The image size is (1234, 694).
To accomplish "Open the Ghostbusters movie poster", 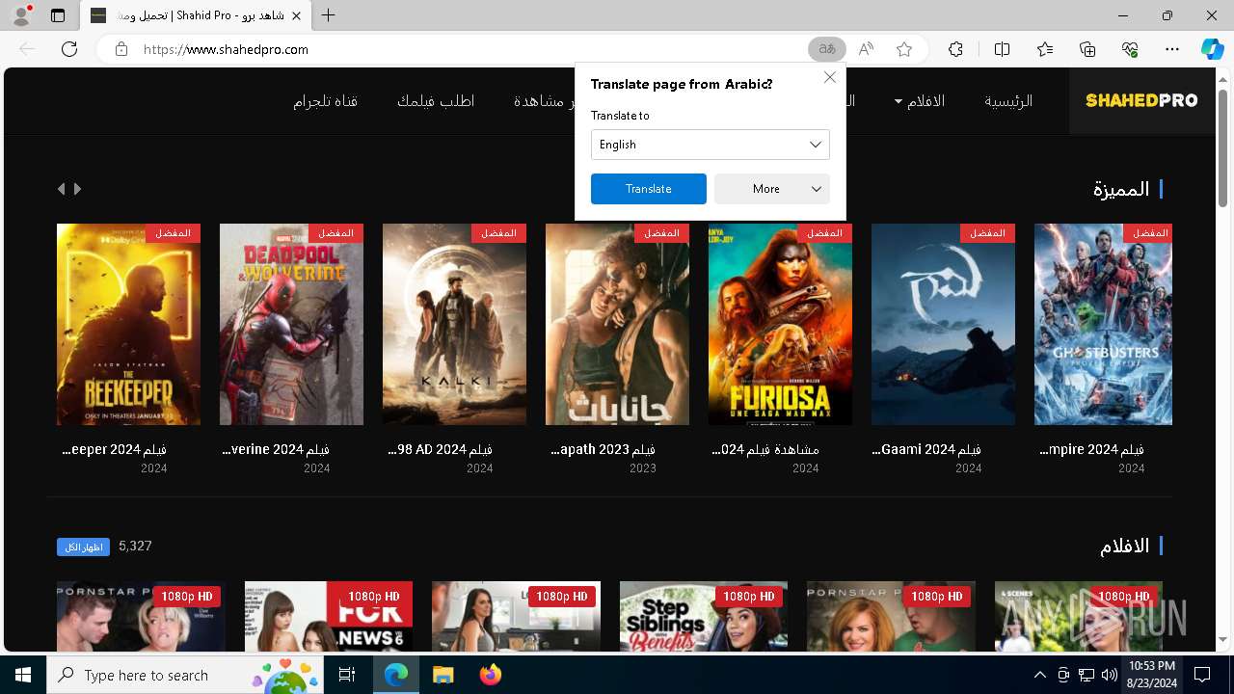I will tap(1103, 324).
